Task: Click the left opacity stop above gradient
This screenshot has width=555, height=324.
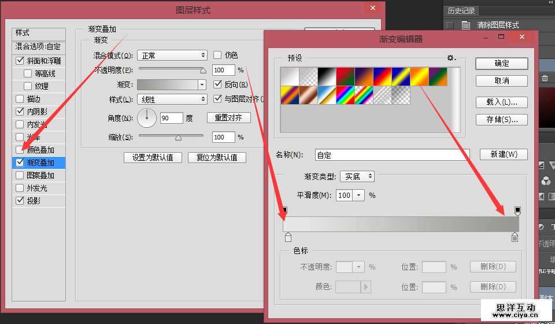Action: 284,211
